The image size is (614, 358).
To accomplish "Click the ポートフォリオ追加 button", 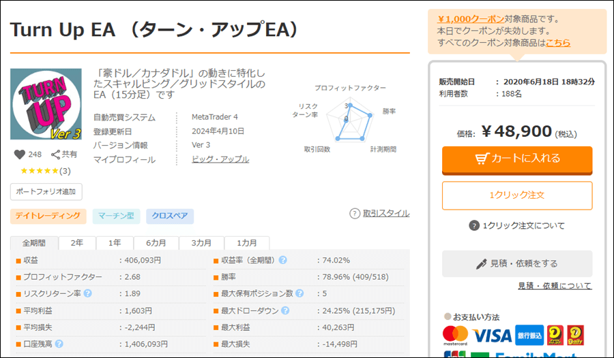I will point(46,191).
